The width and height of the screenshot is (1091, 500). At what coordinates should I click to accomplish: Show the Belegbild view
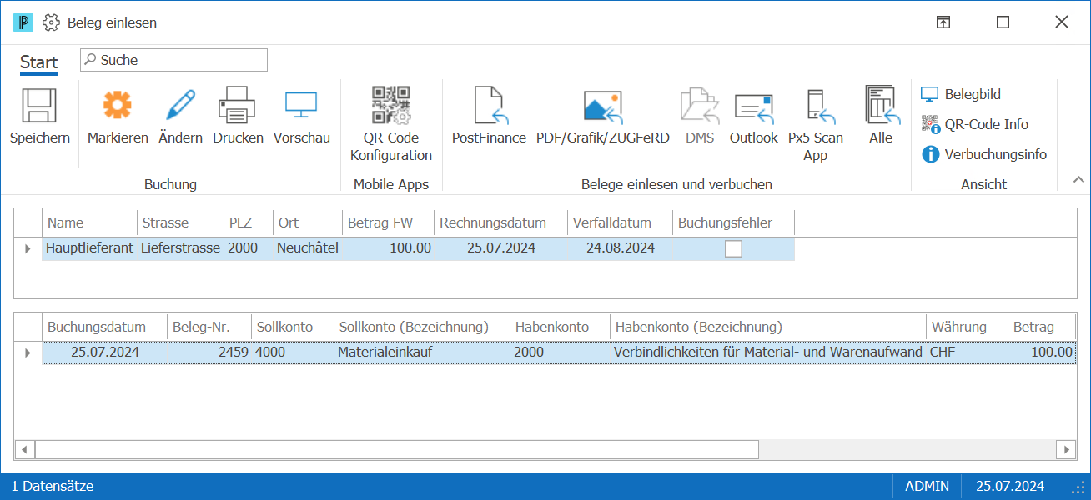961,95
